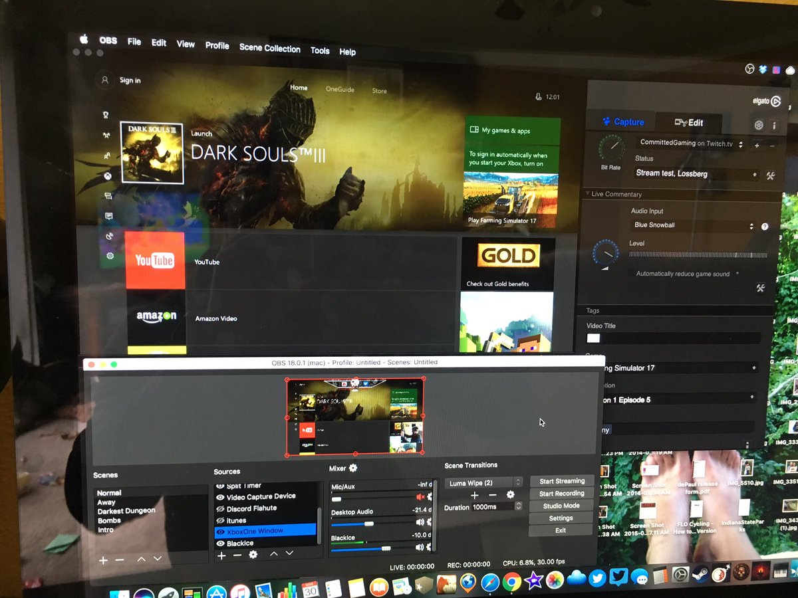798x598 pixels.
Task: Unmute Mic/Aux red speaker icon
Action: (x=420, y=496)
